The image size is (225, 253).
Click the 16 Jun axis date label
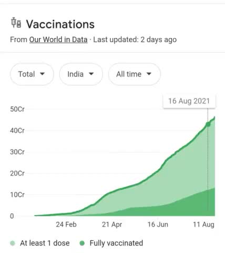[158, 225]
